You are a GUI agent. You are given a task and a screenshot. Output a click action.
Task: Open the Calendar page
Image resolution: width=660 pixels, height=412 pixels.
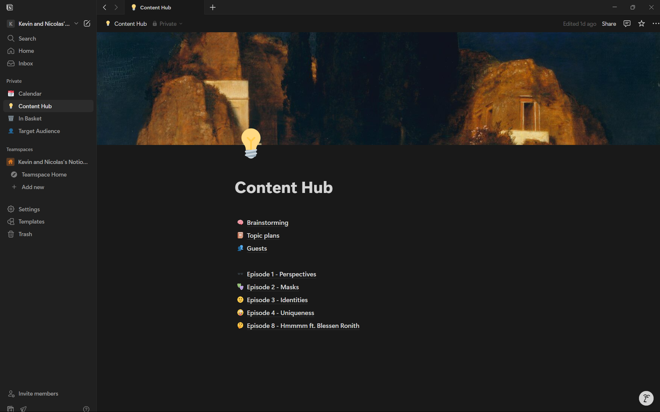tap(48, 94)
